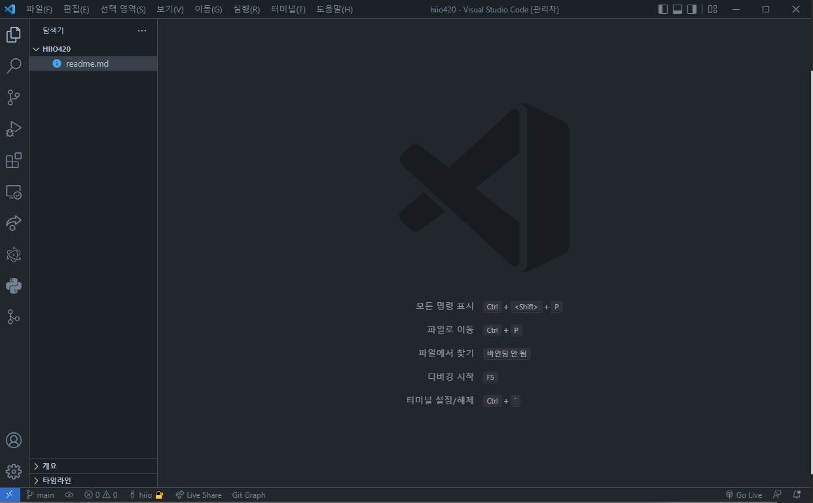Open the 터미널(T) menu
The image size is (813, 503).
tap(288, 9)
